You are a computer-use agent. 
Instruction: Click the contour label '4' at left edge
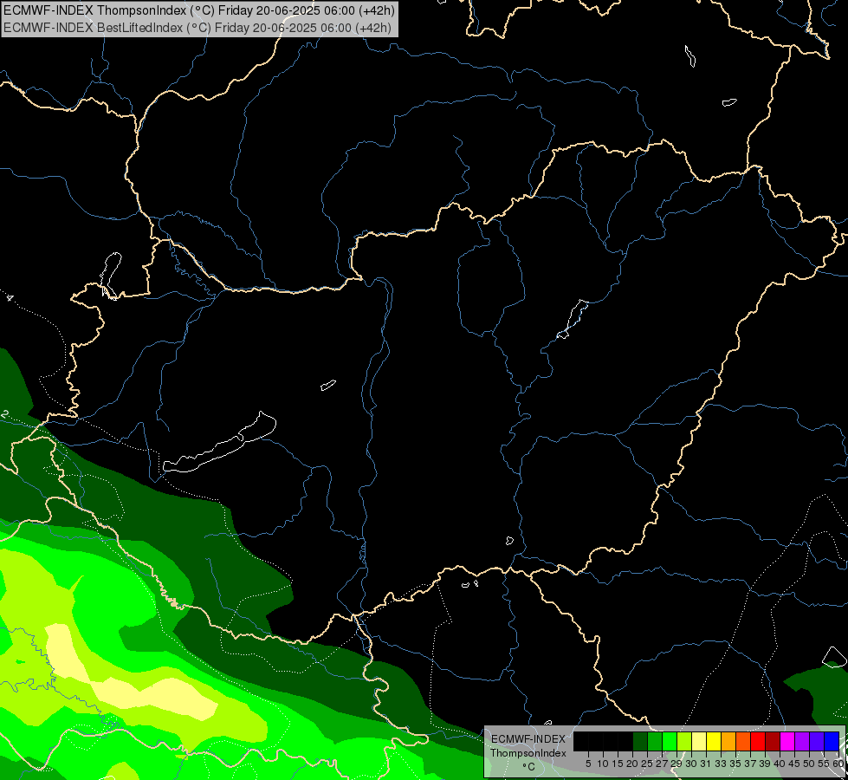(10, 297)
